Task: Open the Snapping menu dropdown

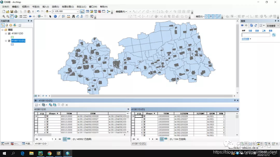Action: coord(200,16)
